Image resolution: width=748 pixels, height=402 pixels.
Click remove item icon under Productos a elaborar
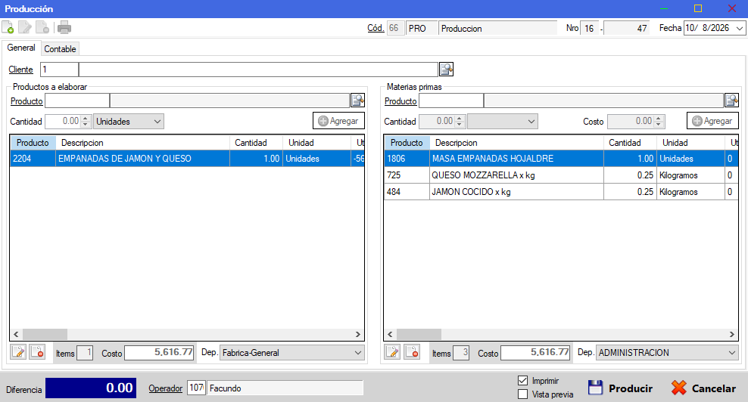pos(37,352)
